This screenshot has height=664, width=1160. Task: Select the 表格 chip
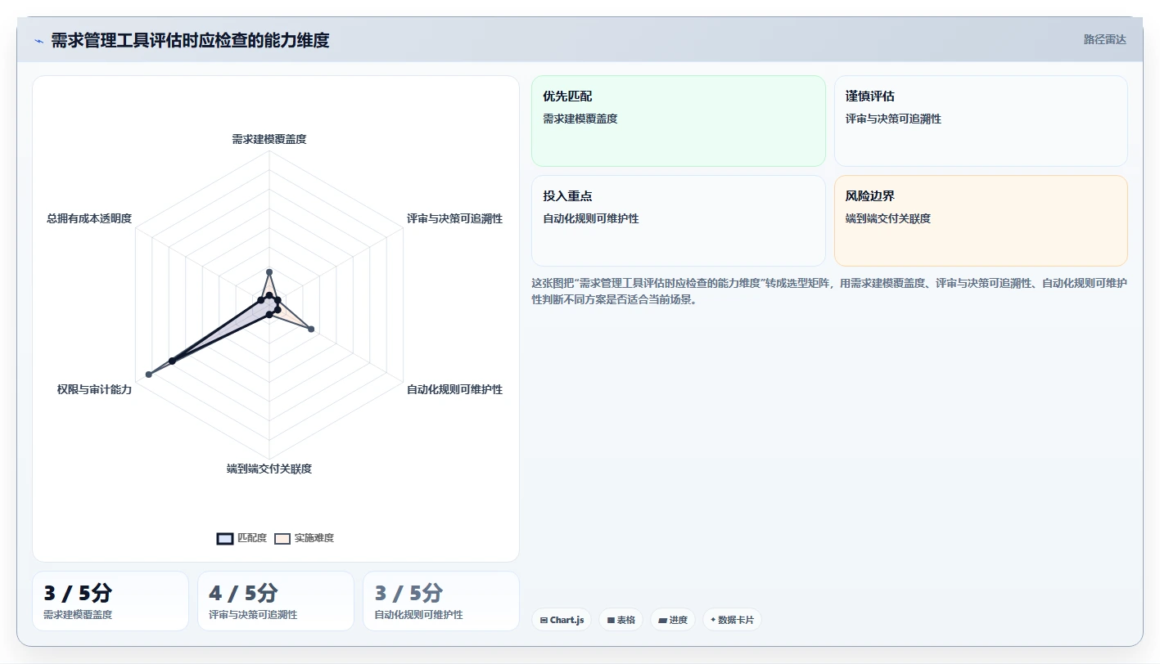[621, 620]
